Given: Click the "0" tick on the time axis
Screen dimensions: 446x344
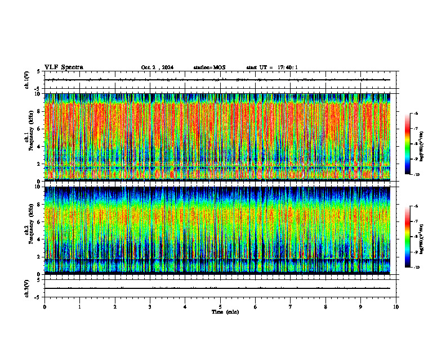Looking at the screenshot, I should point(44,307).
